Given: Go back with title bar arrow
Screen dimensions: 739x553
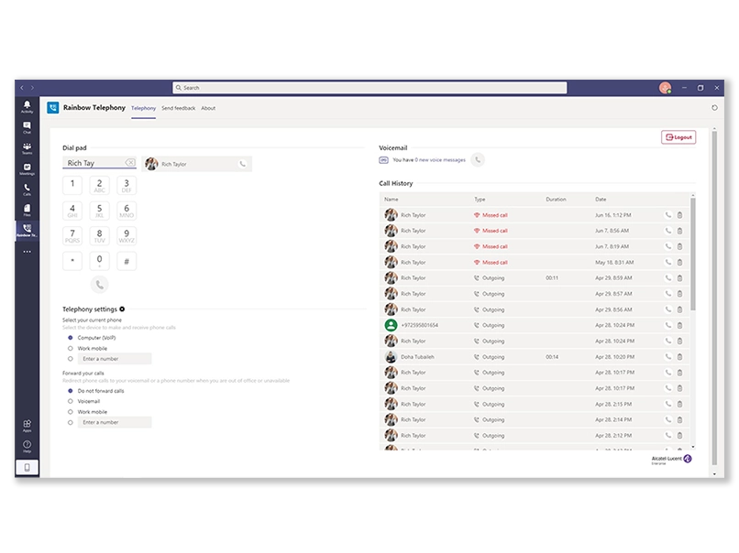Looking at the screenshot, I should click(22, 88).
